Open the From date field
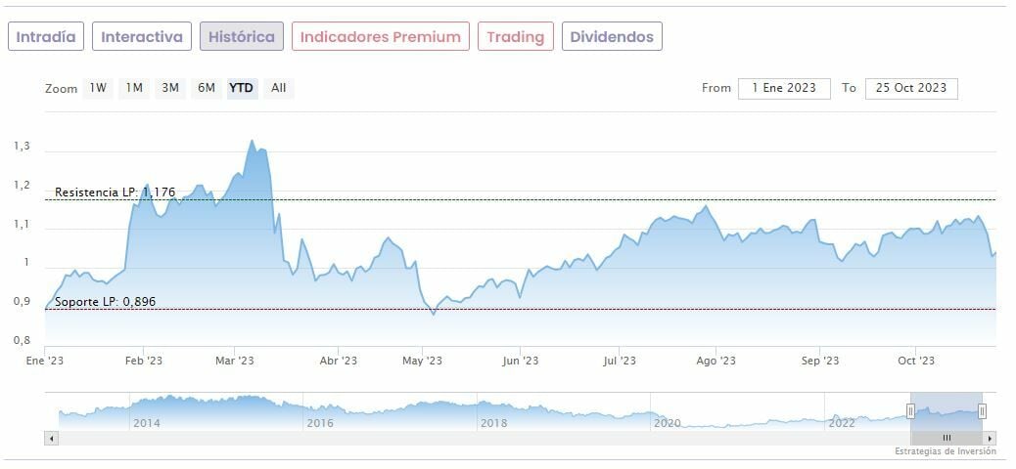Image resolution: width=1016 pixels, height=469 pixels. [784, 88]
